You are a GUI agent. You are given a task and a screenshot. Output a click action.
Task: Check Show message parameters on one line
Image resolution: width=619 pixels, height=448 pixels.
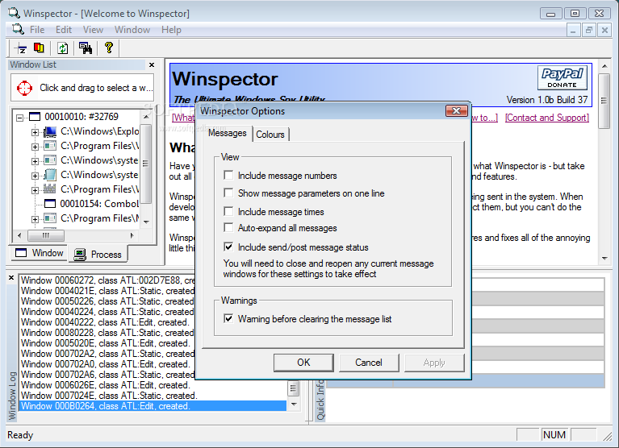coord(228,193)
